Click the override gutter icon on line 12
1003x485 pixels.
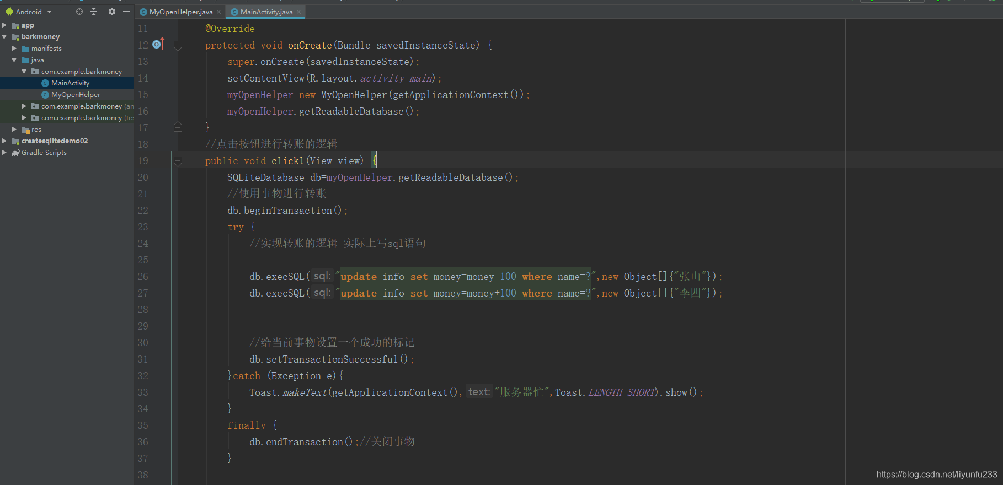[x=158, y=44]
